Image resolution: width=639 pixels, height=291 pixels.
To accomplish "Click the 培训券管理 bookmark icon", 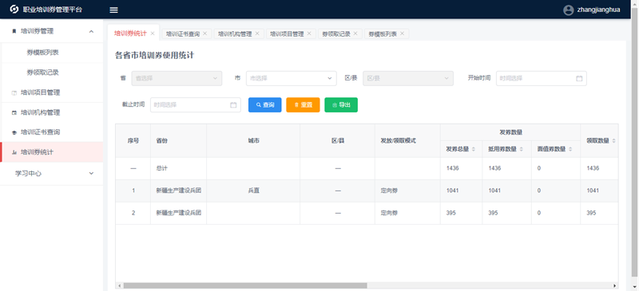I will point(14,31).
